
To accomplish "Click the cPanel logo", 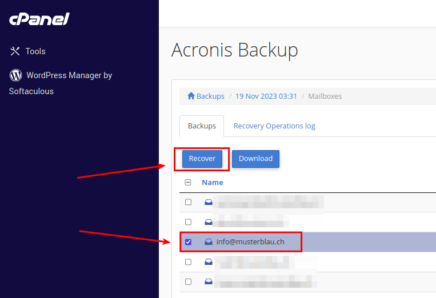I will 39,19.
